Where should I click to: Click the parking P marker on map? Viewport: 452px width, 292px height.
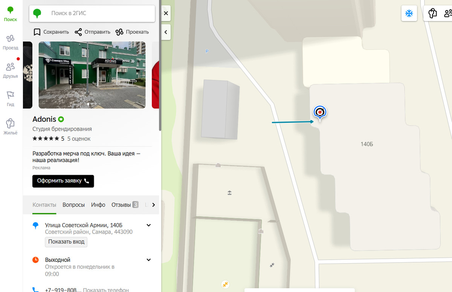tap(207, 51)
